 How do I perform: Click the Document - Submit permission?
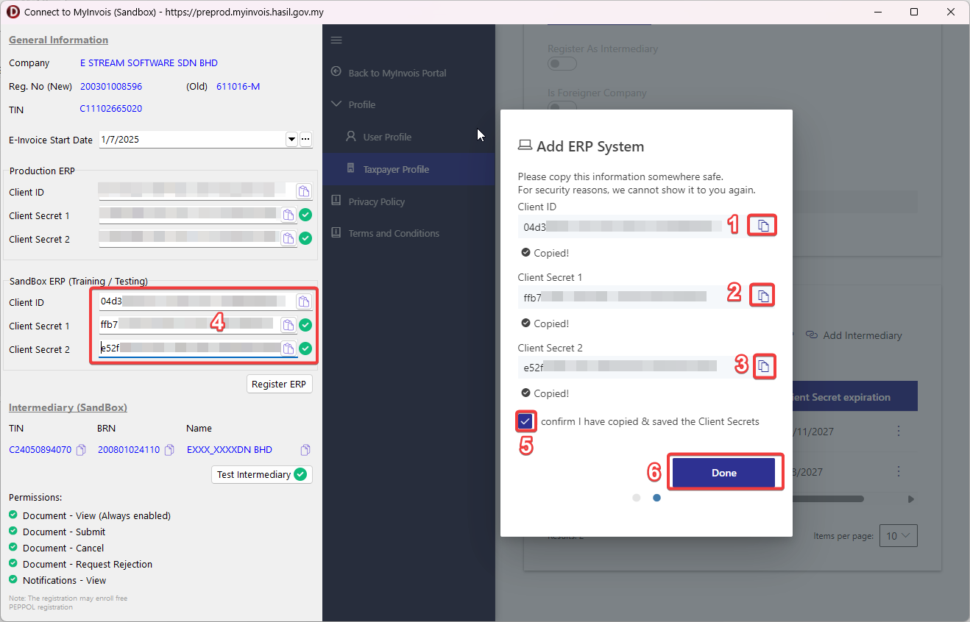64,532
